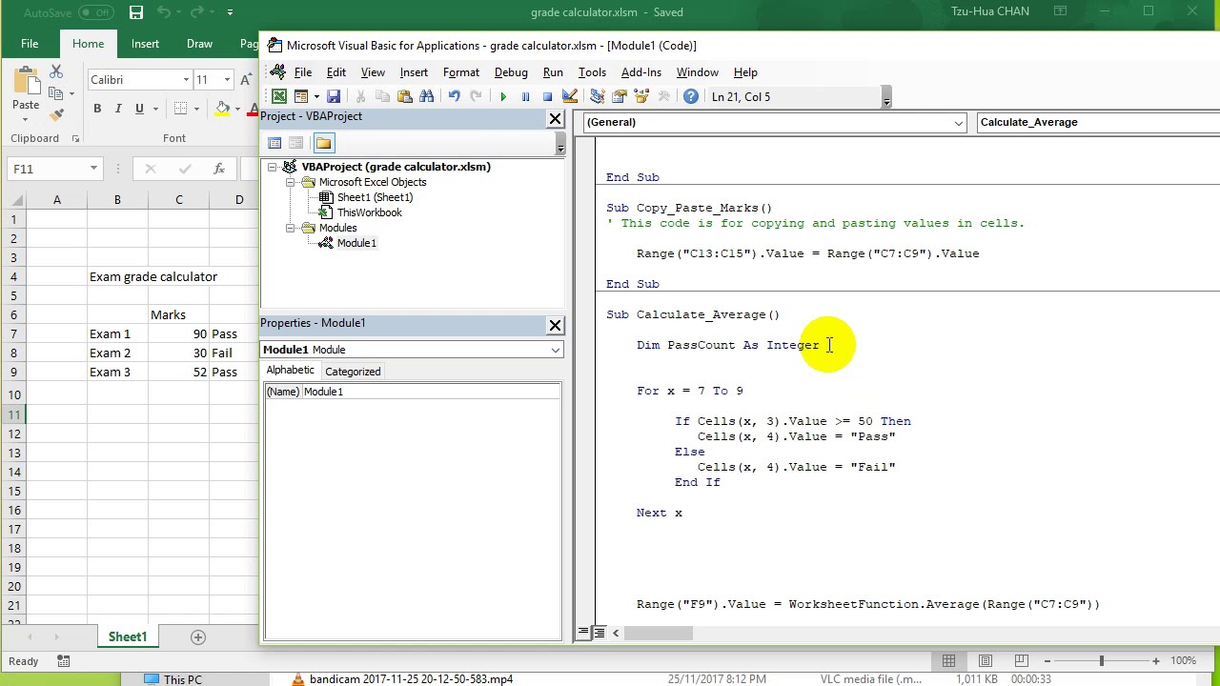This screenshot has height=686, width=1220.
Task: Close the Project - VBAProject panel
Action: [x=555, y=118]
